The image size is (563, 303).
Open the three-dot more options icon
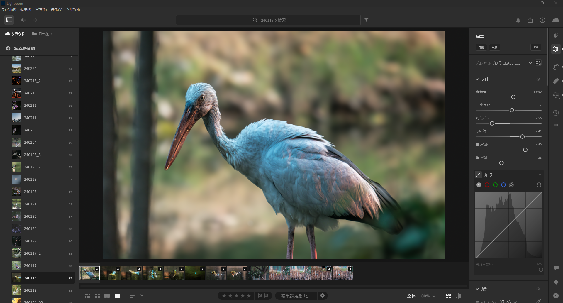pyautogui.click(x=556, y=125)
